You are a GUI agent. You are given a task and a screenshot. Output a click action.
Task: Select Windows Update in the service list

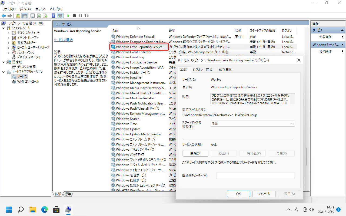click(128, 129)
